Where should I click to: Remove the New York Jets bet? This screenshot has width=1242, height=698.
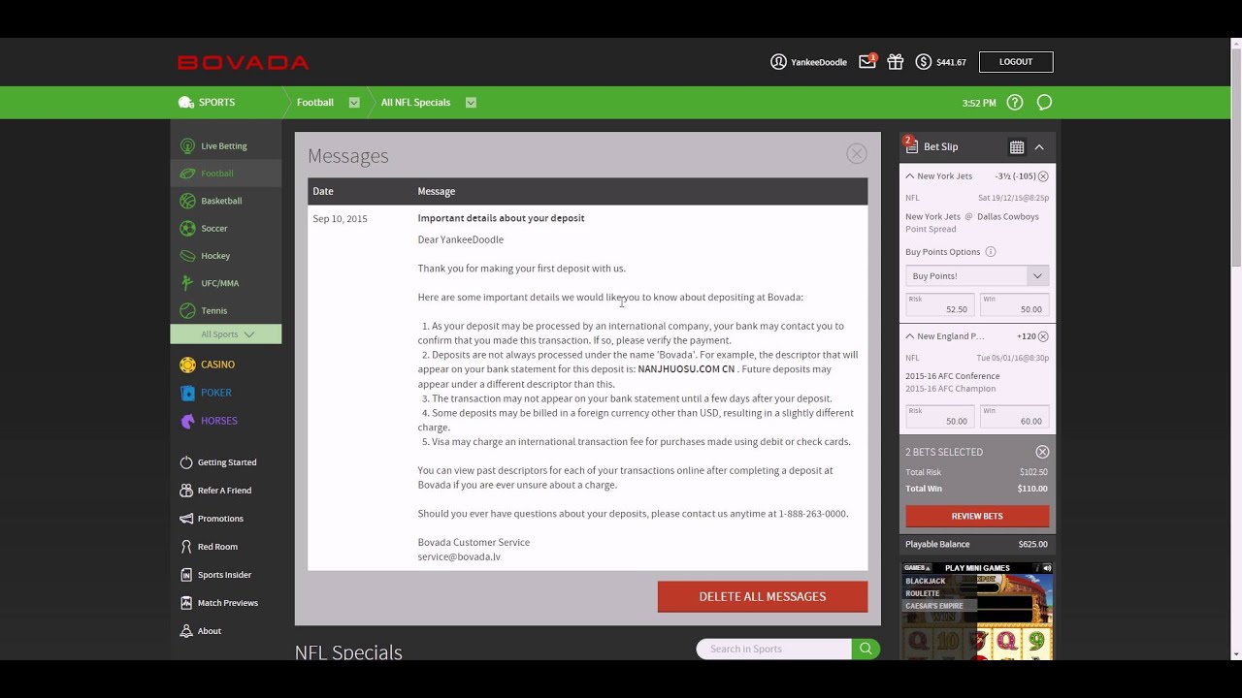click(1043, 176)
